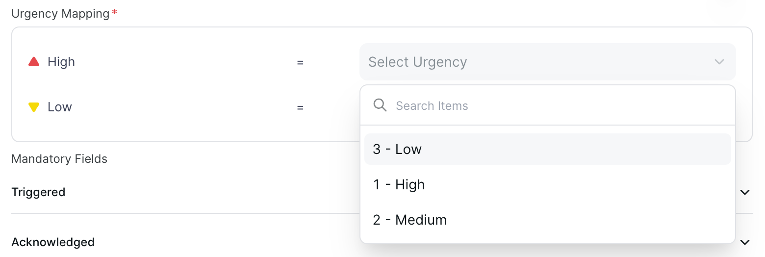Click the Urgency Mapping label

coord(60,14)
